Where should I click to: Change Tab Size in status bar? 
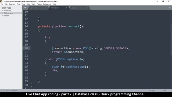[x=152, y=91]
